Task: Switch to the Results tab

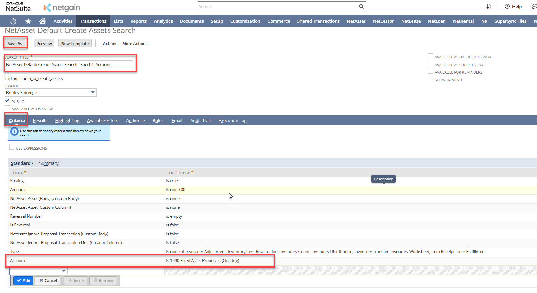Action: point(40,121)
